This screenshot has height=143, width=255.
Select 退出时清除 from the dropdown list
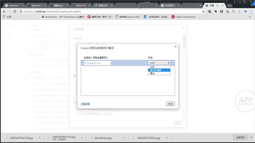[x=159, y=70]
